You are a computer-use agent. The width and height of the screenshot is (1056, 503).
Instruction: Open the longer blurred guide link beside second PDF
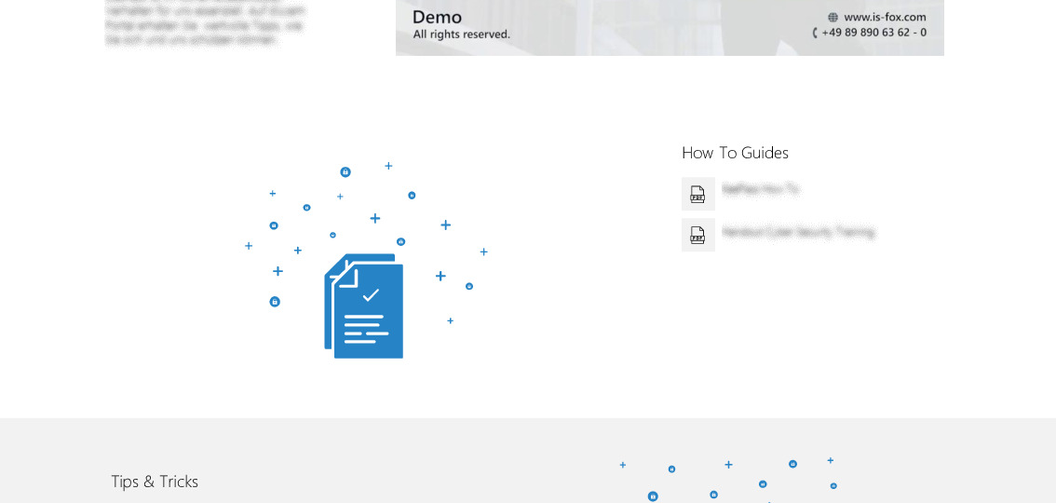pyautogui.click(x=798, y=232)
